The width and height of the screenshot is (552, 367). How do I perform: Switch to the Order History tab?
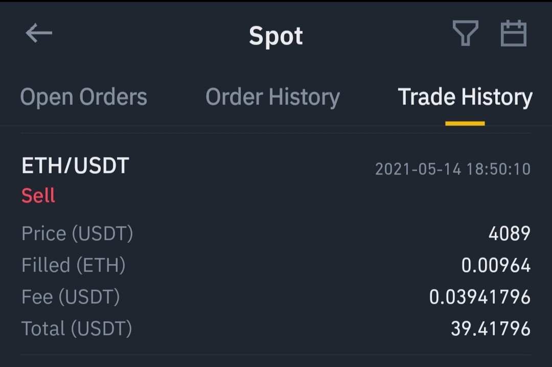(273, 97)
